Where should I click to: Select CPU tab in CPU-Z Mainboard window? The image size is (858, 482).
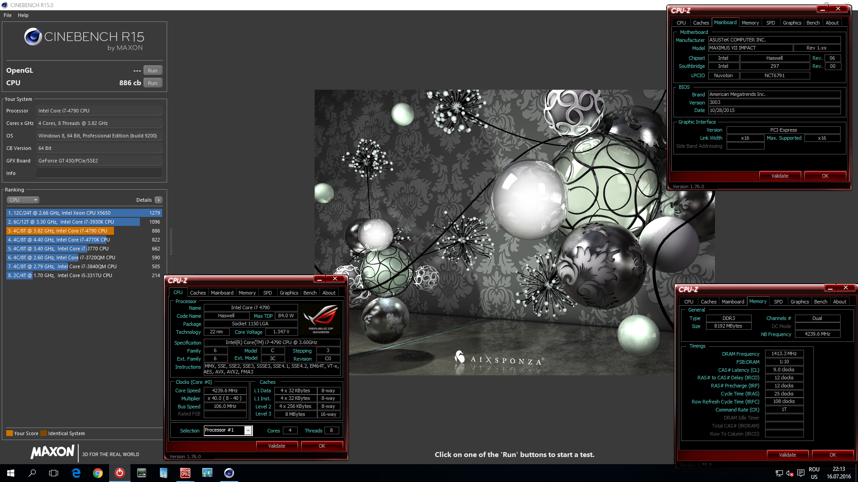click(x=681, y=23)
